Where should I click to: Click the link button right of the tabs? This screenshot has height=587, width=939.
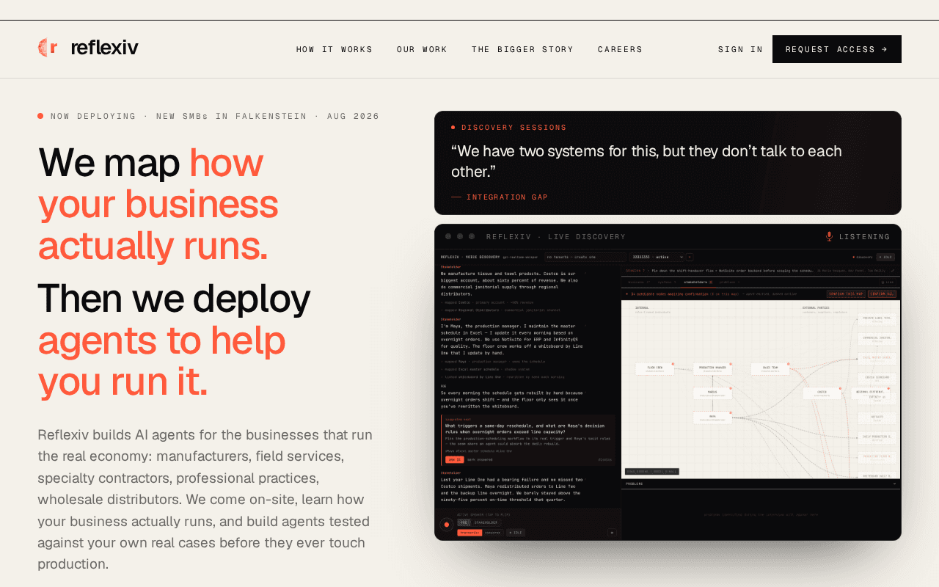pos(889,282)
